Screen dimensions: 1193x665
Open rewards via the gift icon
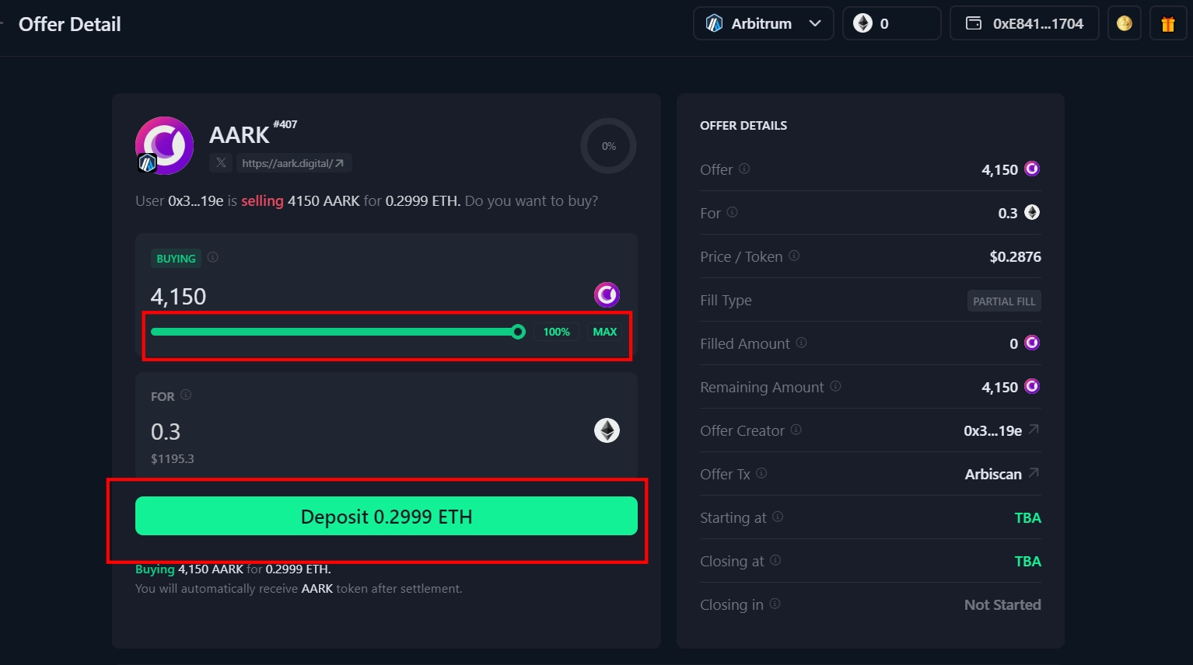click(x=1168, y=23)
